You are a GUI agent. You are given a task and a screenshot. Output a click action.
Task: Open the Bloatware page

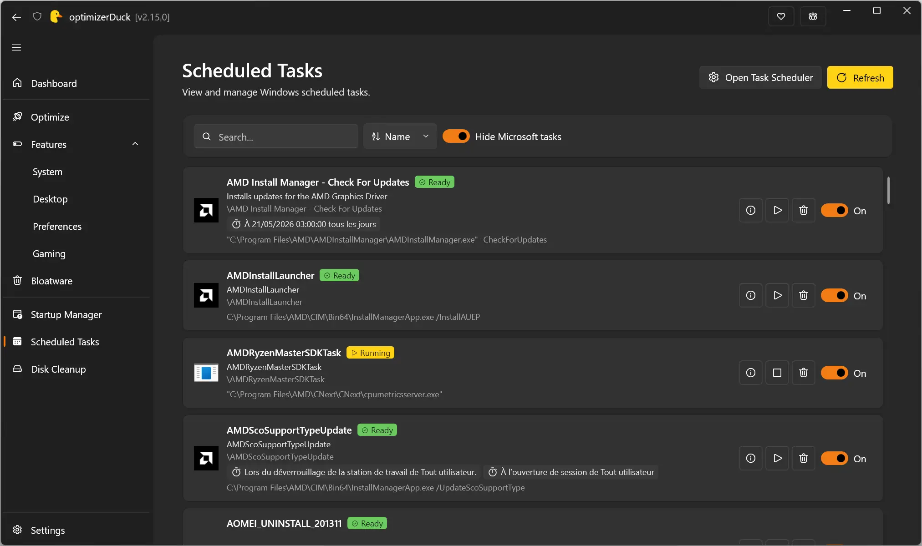coord(76,281)
